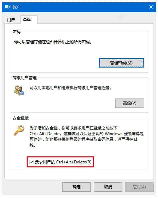Image resolution: width=158 pixels, height=198 pixels.
Task: Click the 你可以管理存储在这台计算机上的所有密码 text
Action: pyautogui.click(x=53, y=42)
